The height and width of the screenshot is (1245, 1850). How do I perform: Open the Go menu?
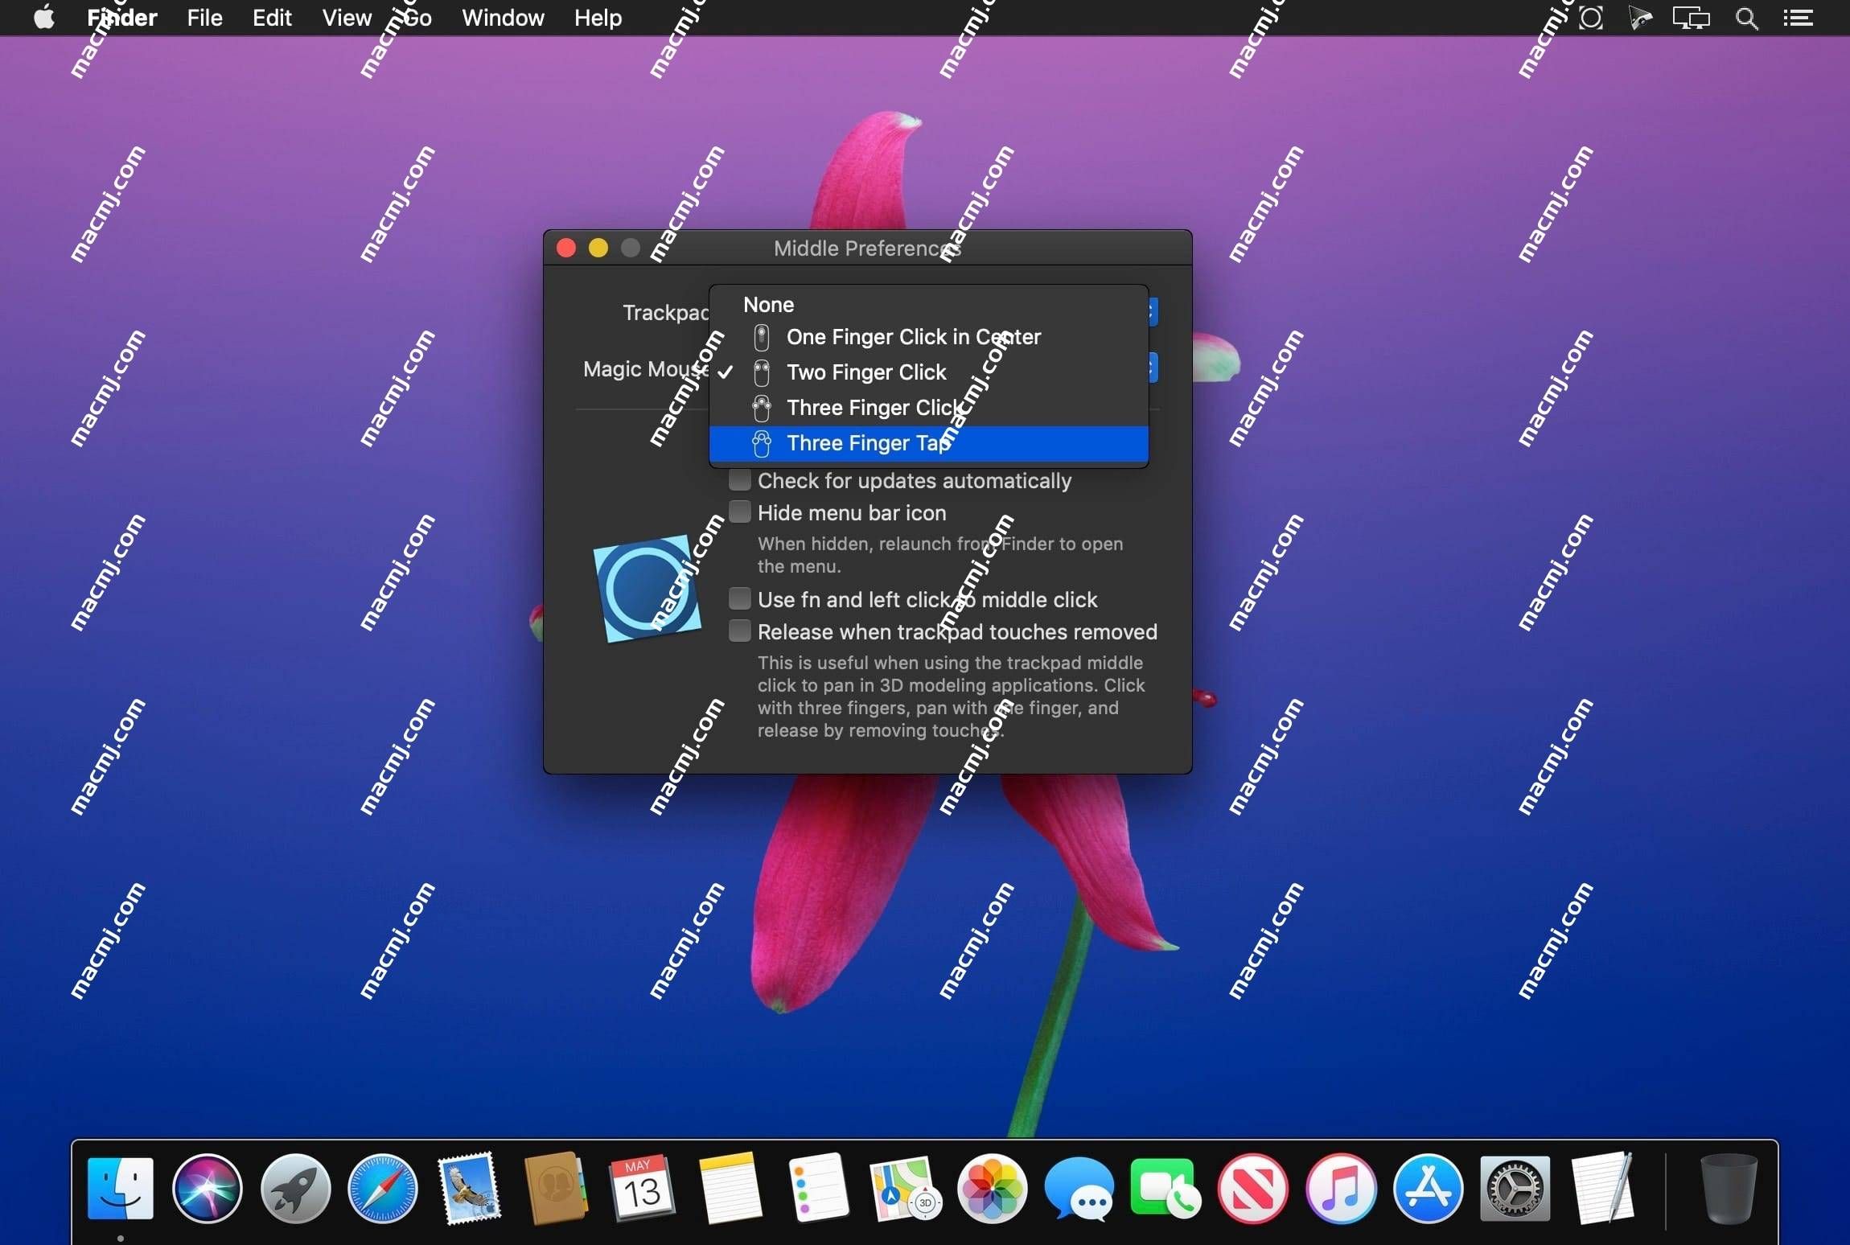point(417,17)
